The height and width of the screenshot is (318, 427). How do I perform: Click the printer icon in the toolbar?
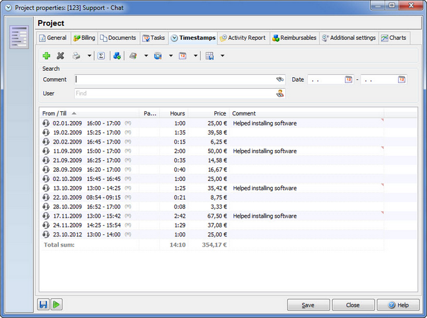(x=76, y=56)
